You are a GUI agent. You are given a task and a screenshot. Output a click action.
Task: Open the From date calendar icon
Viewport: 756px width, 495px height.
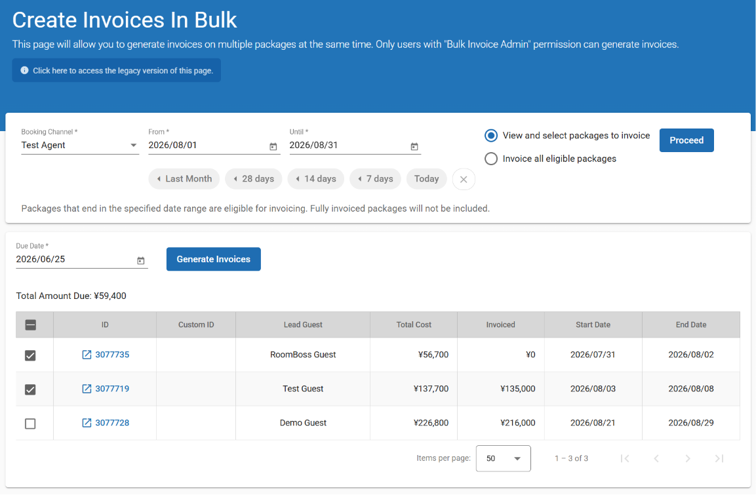tap(273, 146)
